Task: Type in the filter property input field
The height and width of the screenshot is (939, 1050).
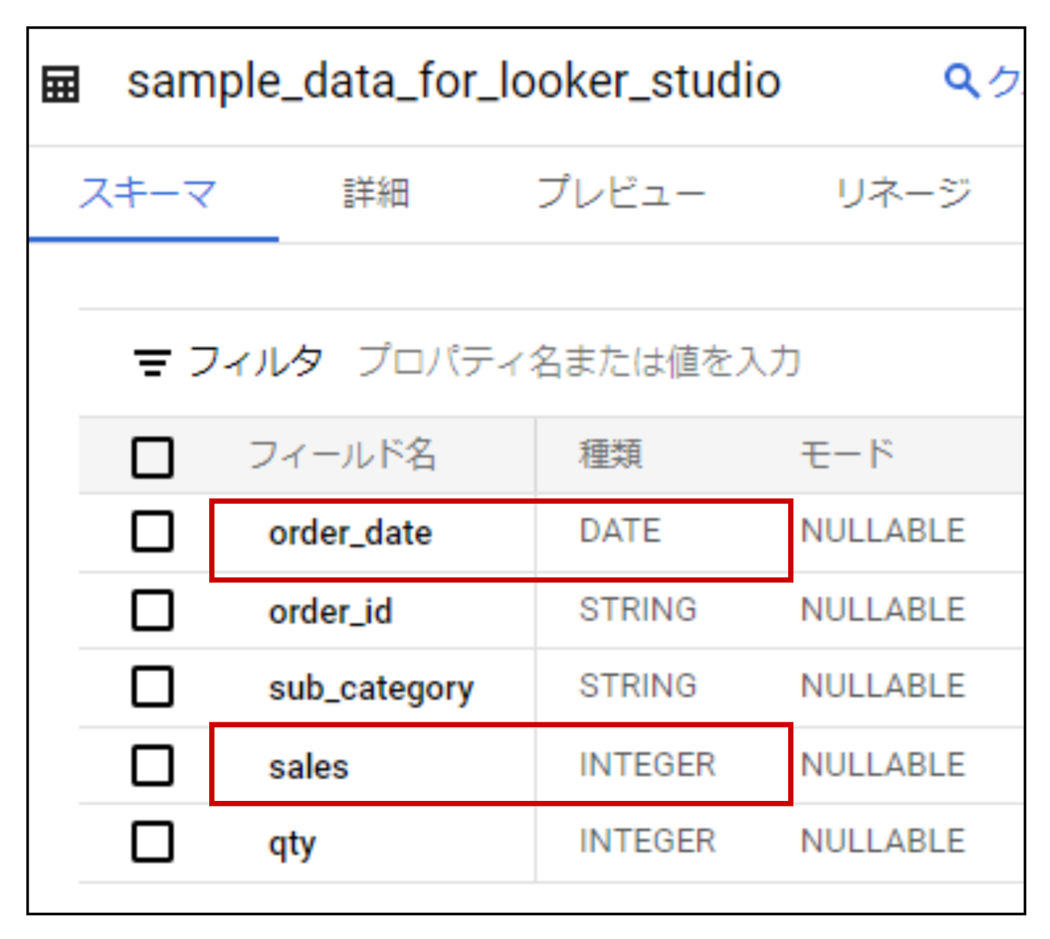Action: 580,362
